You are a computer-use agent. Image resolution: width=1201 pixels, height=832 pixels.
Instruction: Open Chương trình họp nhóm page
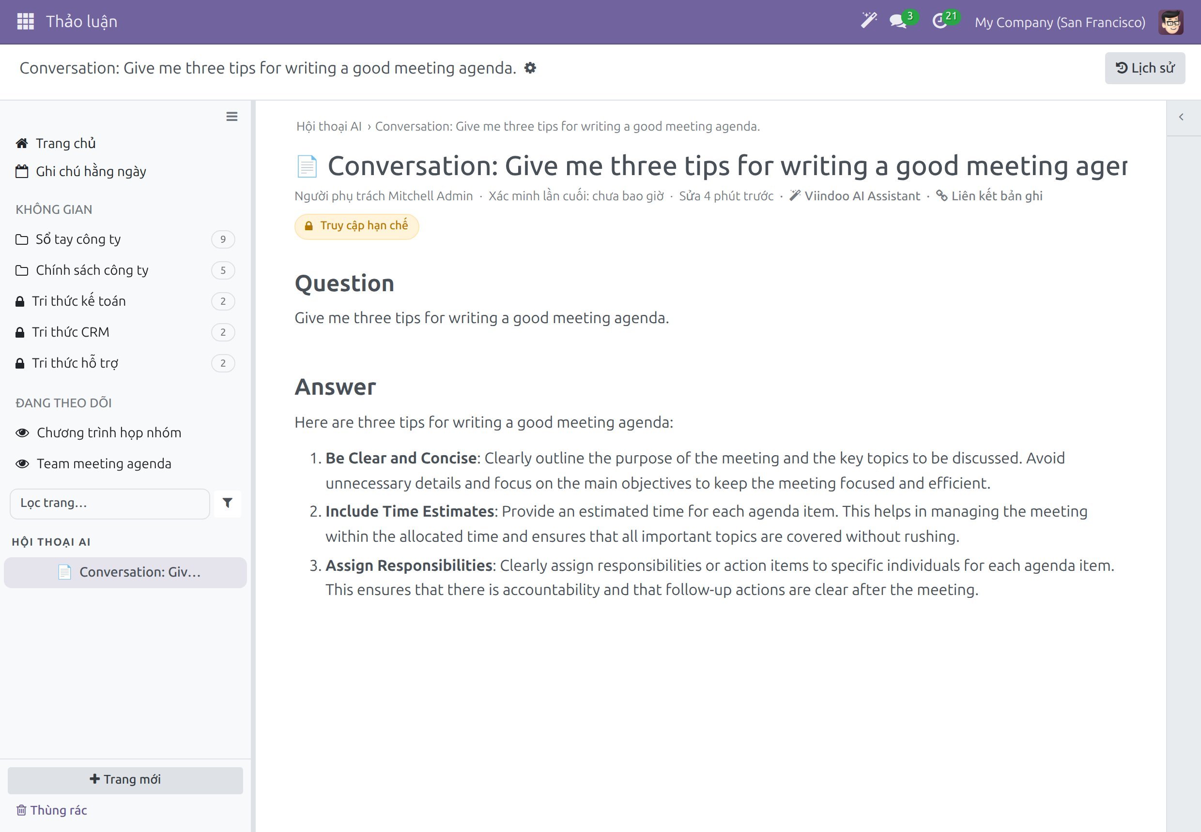109,432
